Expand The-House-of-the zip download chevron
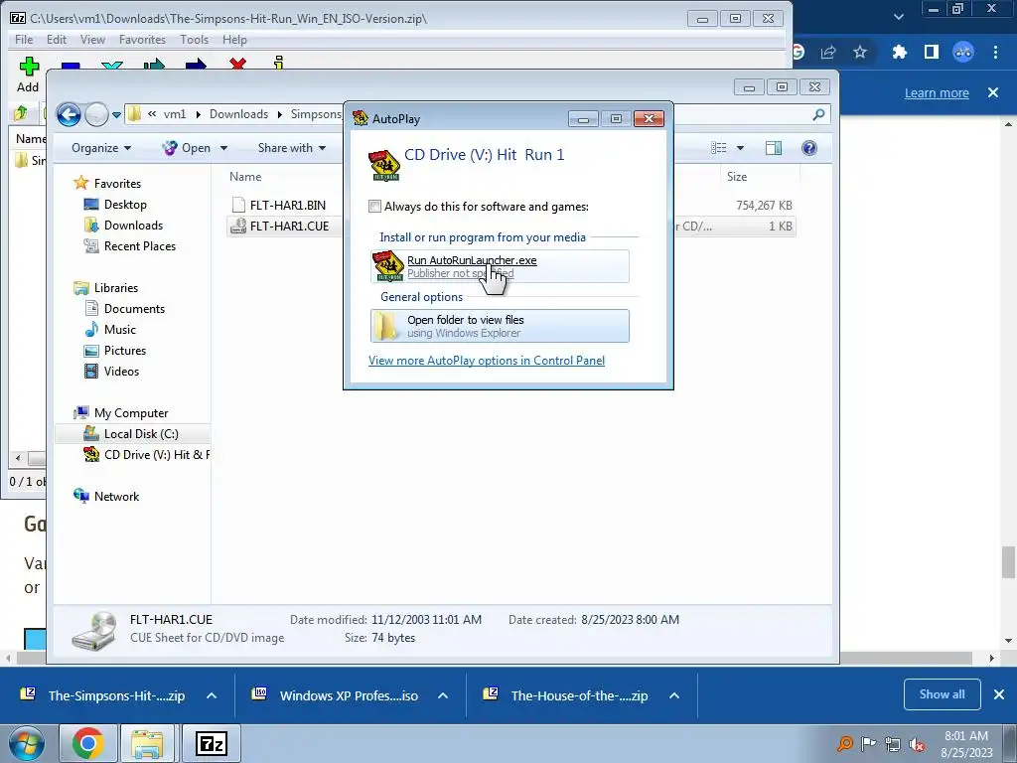Image resolution: width=1017 pixels, height=763 pixels. tap(674, 695)
